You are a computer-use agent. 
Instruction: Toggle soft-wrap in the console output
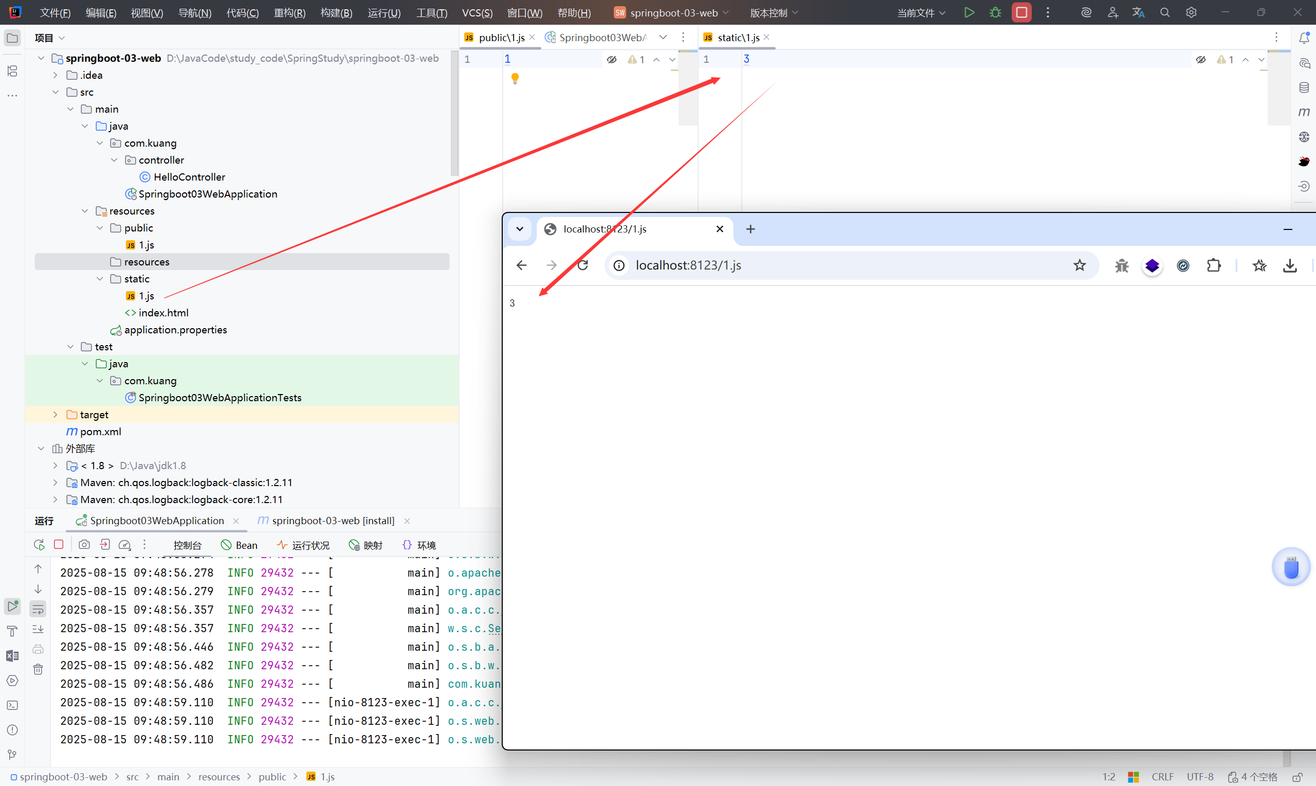(x=38, y=609)
